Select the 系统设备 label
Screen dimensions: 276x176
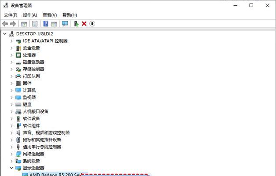click(31, 161)
